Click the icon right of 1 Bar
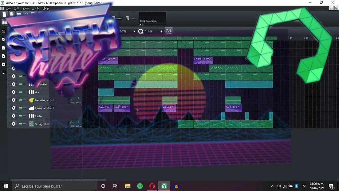 coord(168,31)
